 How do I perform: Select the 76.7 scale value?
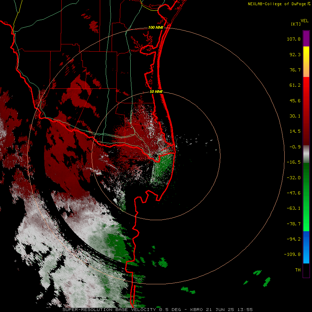coord(295,70)
